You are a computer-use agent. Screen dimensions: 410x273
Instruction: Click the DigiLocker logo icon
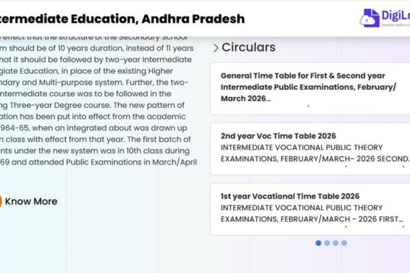(x=372, y=17)
